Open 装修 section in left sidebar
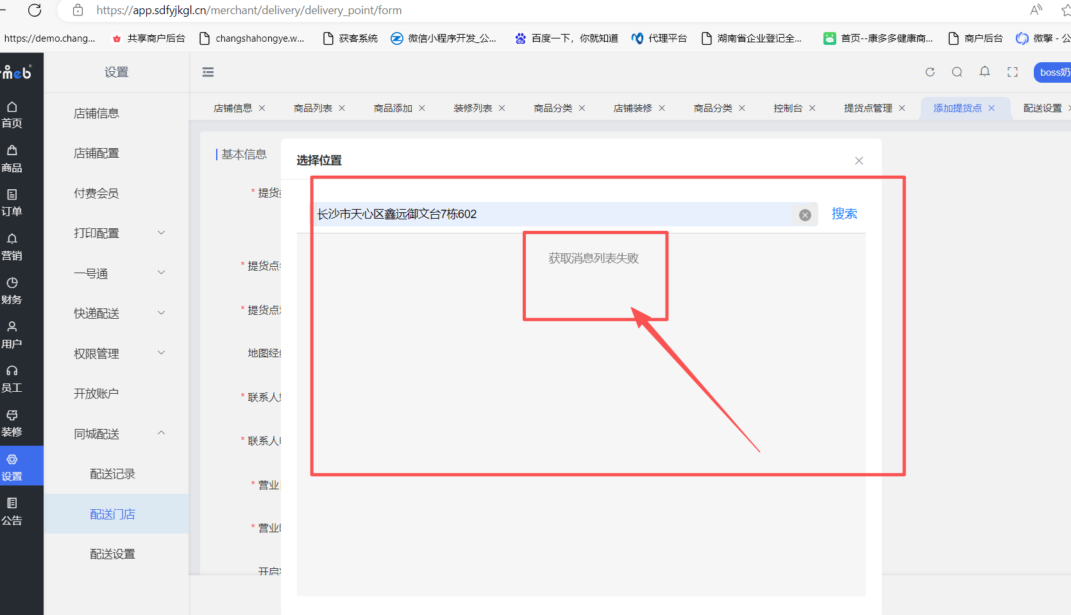Screen dimensions: 1071x615 (12, 423)
